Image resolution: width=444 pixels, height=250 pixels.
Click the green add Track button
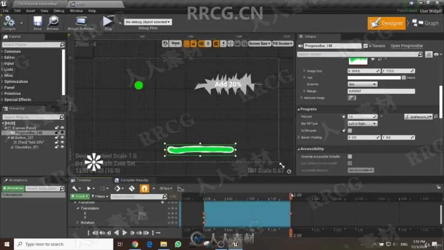pos(80,196)
